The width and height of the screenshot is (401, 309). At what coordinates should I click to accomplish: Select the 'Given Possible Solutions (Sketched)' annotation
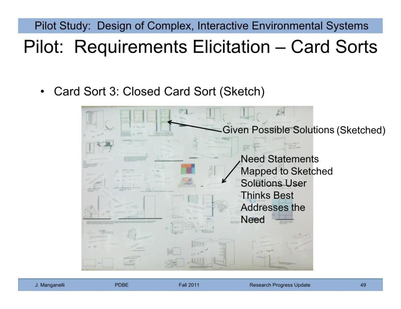pyautogui.click(x=304, y=130)
